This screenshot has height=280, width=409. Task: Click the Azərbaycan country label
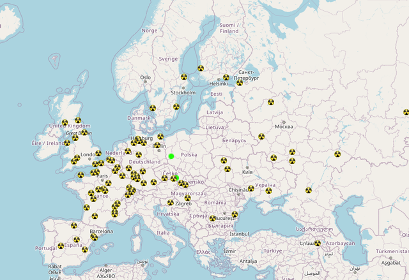click(x=340, y=243)
